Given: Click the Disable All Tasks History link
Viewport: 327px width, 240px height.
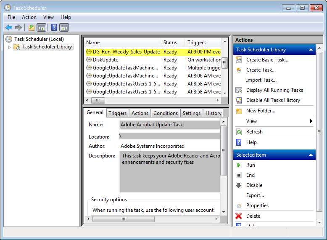Looking at the screenshot, I should (273, 100).
